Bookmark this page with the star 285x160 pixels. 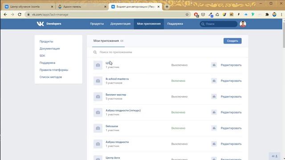point(187,15)
